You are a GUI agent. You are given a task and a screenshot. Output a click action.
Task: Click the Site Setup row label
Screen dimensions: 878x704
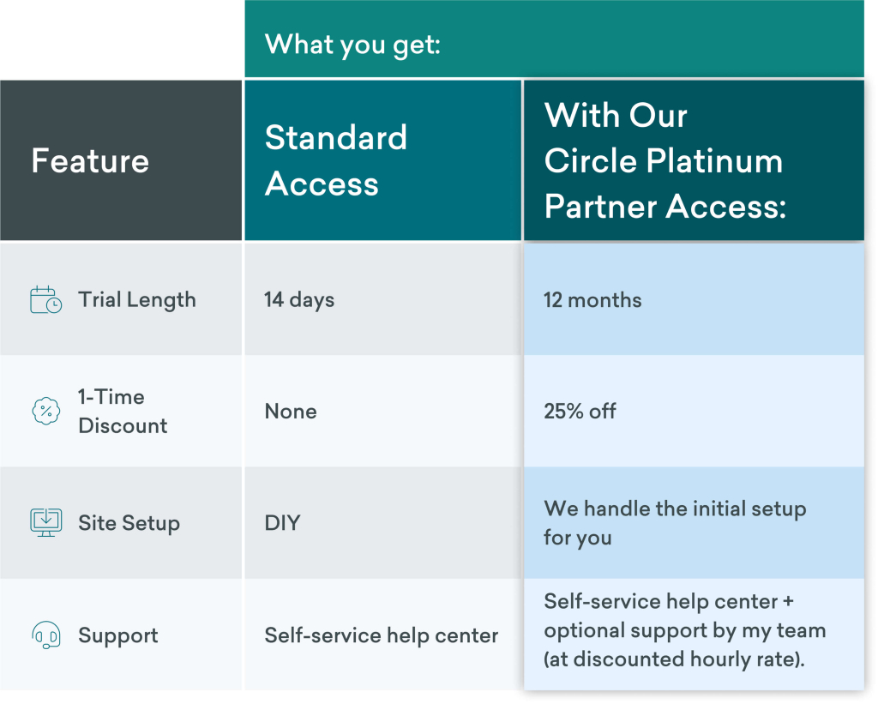129,523
